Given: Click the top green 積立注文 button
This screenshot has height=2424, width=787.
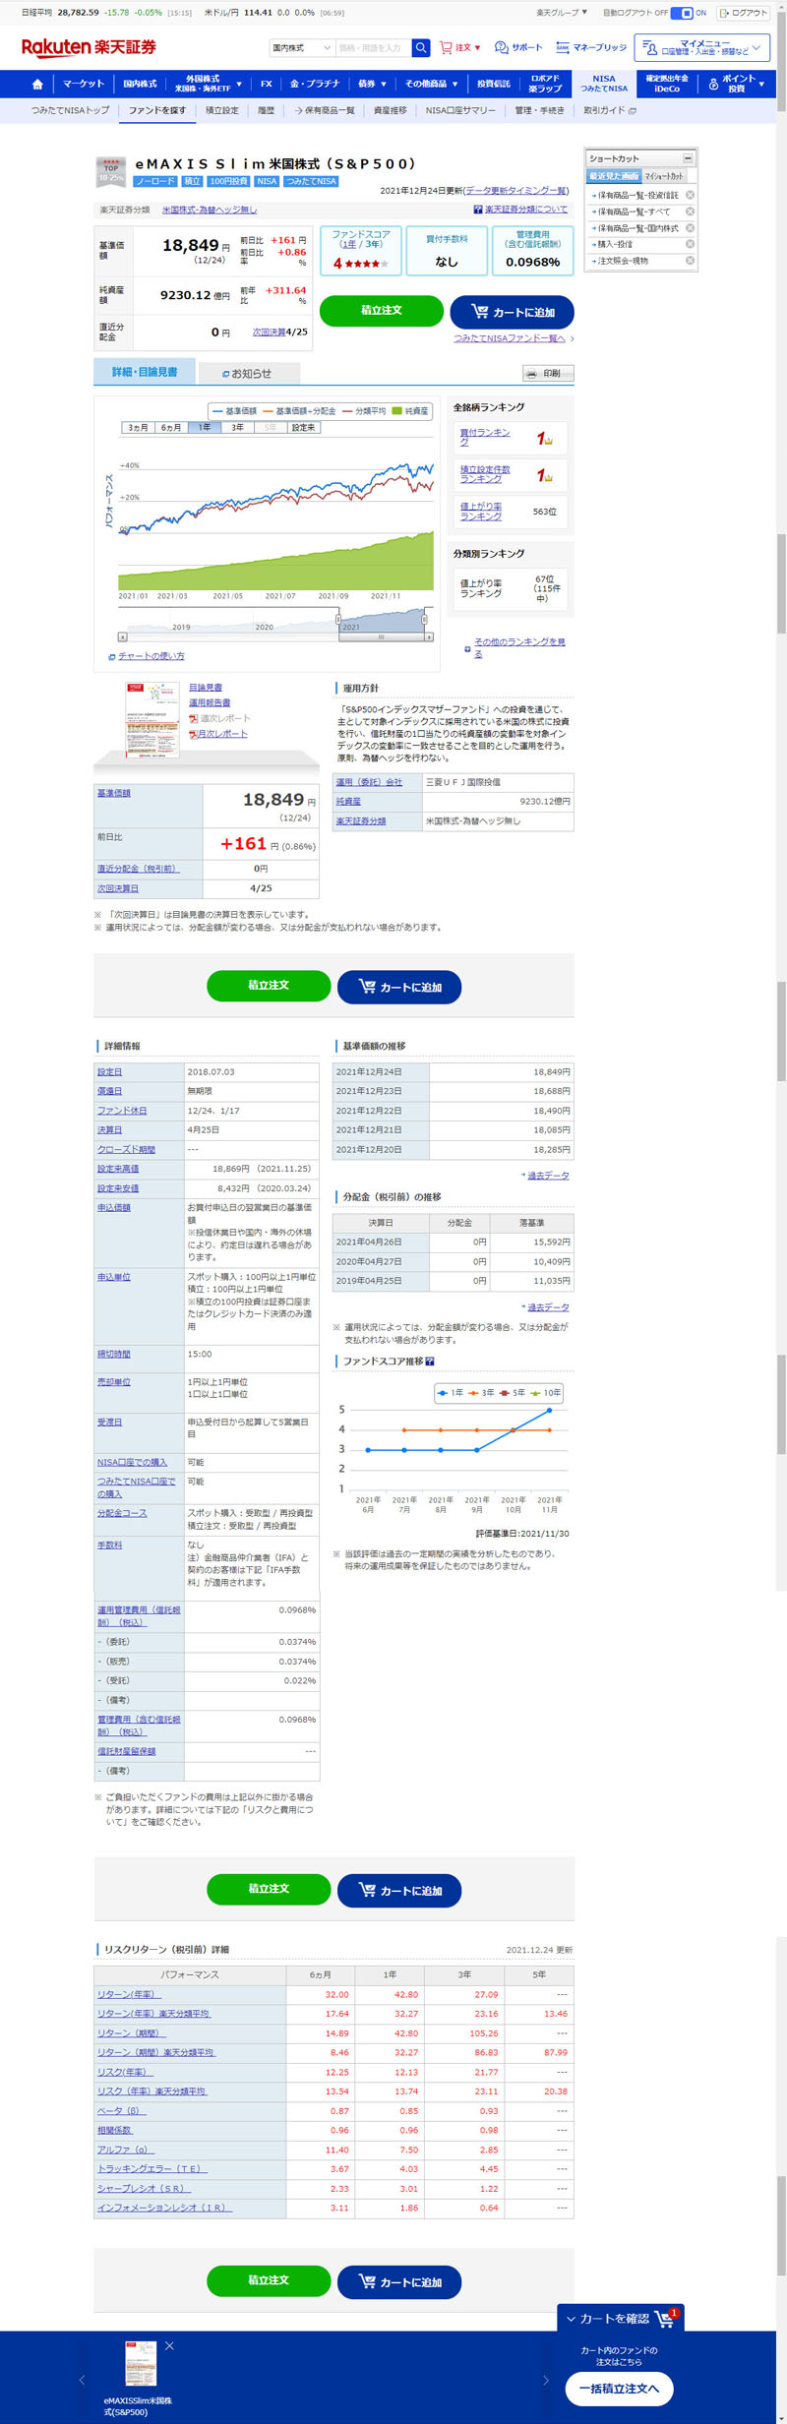Looking at the screenshot, I should tap(381, 311).
